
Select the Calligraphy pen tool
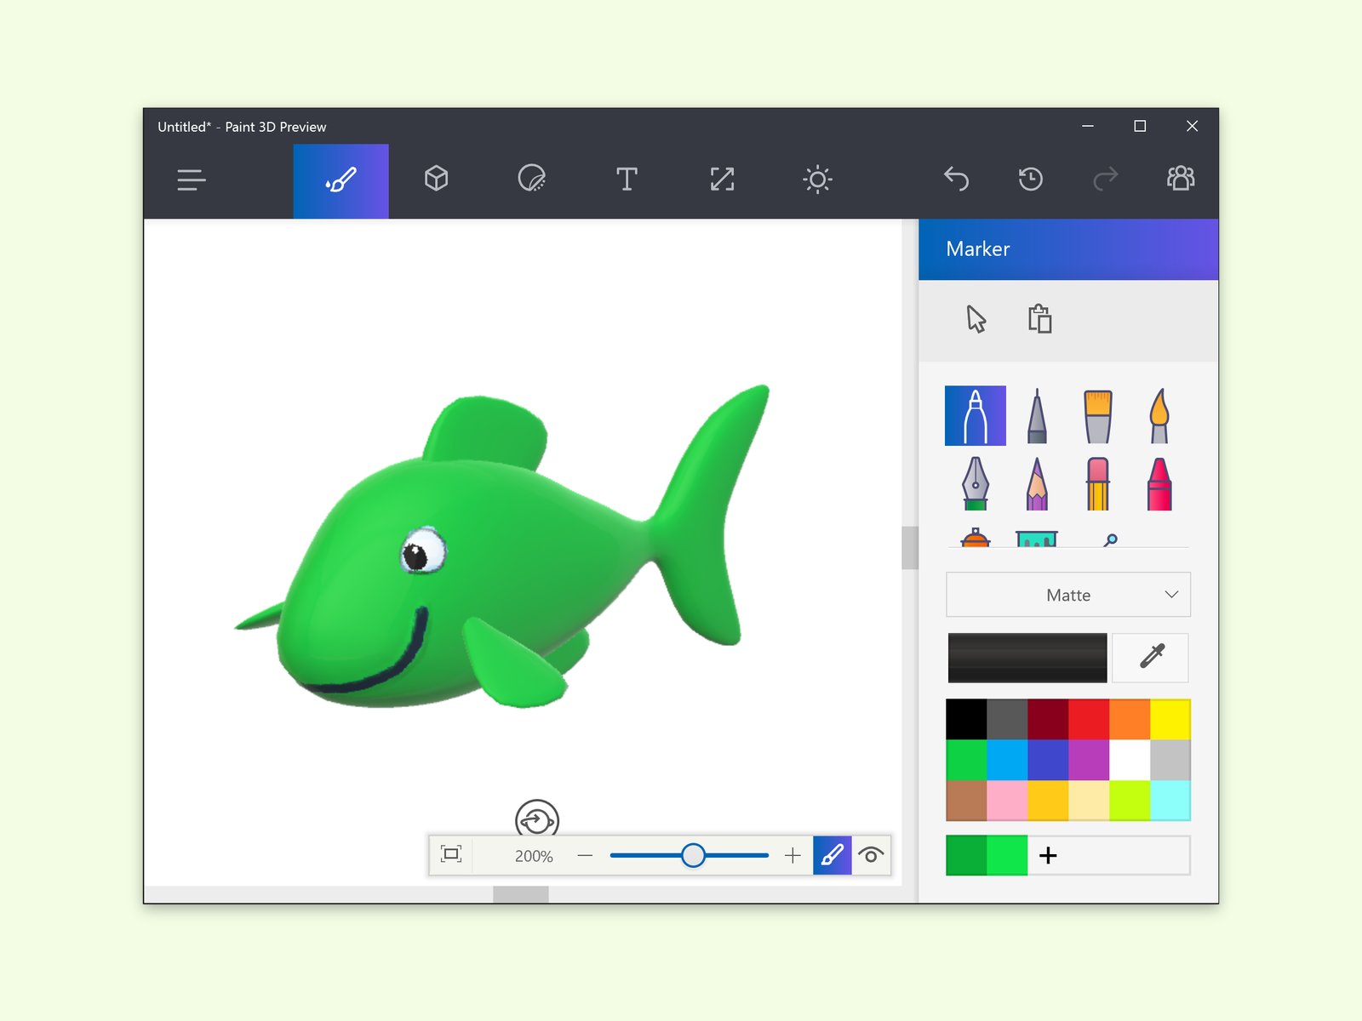(1037, 416)
